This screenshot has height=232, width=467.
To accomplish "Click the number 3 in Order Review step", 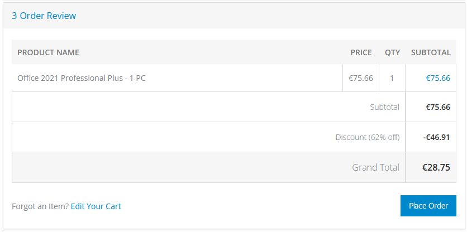I will (15, 16).
